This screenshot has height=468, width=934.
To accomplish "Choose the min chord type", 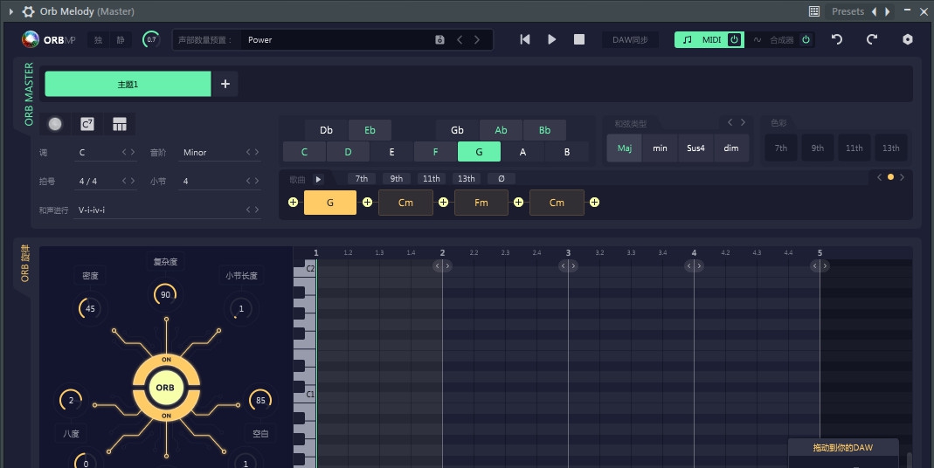I will 660,148.
